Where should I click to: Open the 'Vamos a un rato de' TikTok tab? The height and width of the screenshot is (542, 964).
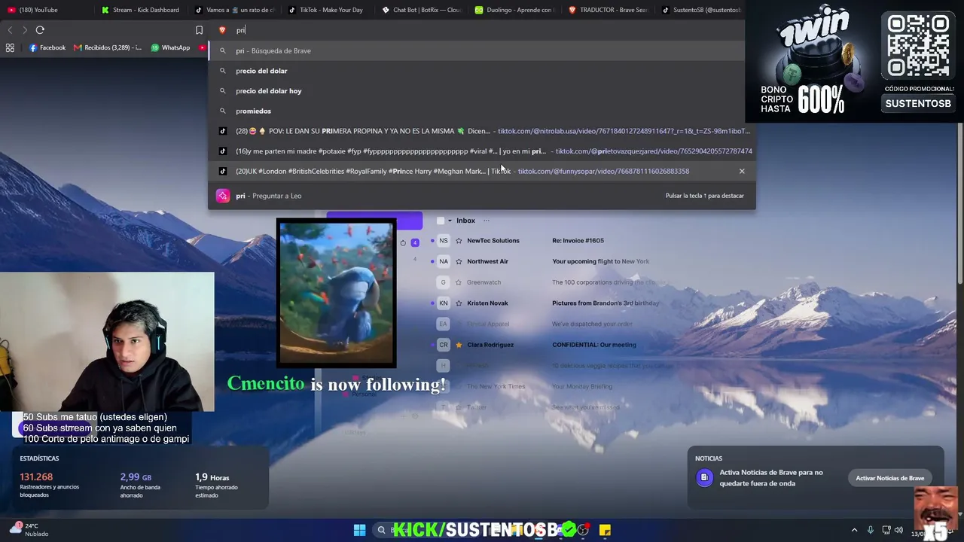(233, 10)
